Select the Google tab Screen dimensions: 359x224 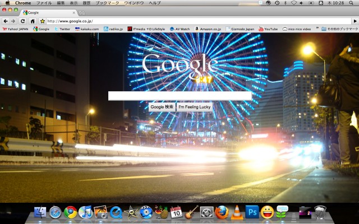pos(48,12)
